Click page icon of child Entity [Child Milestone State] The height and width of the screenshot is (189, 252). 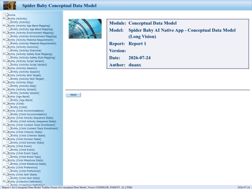pos(10,163)
